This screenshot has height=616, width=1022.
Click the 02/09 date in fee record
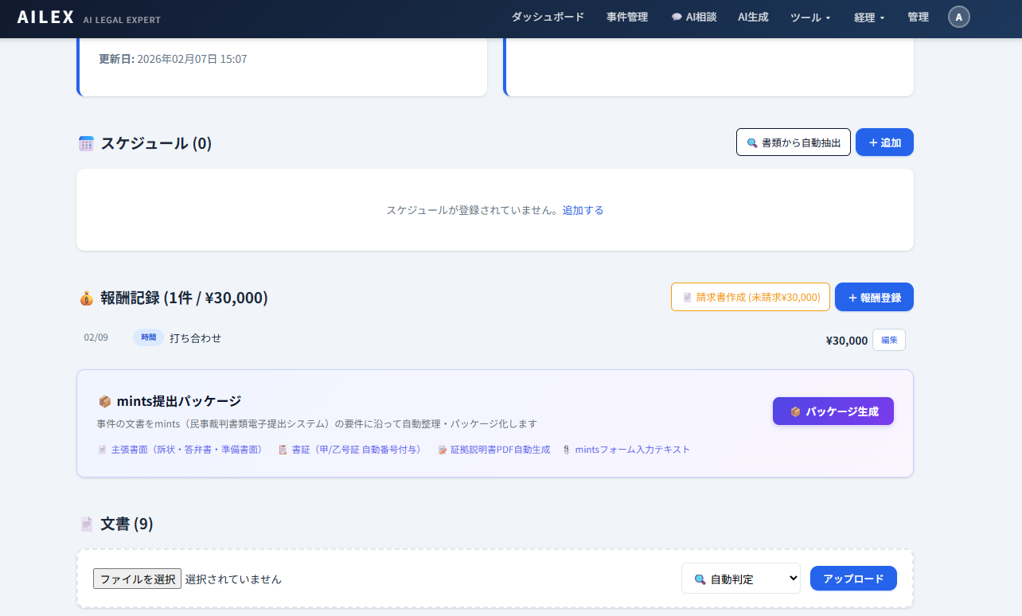click(96, 337)
